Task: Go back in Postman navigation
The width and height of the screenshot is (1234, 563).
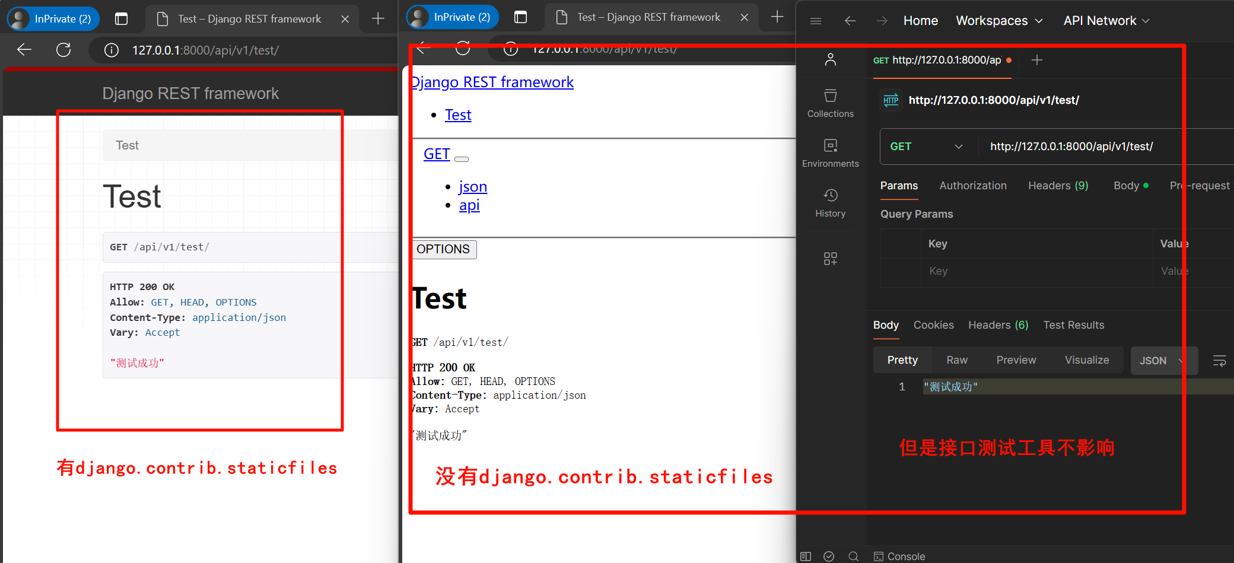Action: 850,21
